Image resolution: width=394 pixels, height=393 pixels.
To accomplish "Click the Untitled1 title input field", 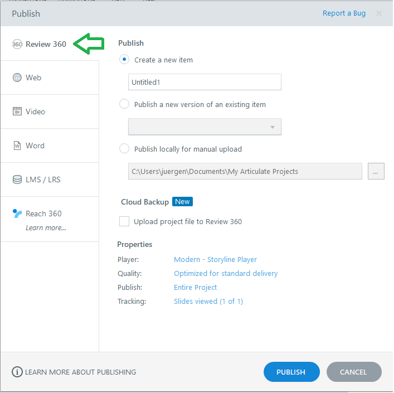I will click(x=205, y=82).
